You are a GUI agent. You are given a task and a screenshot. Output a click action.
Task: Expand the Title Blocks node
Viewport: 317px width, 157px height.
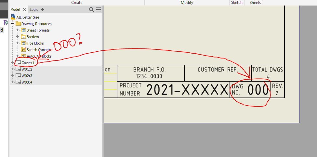click(x=18, y=43)
